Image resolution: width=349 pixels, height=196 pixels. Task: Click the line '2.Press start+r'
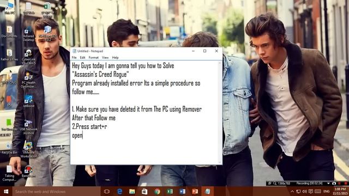coord(89,126)
